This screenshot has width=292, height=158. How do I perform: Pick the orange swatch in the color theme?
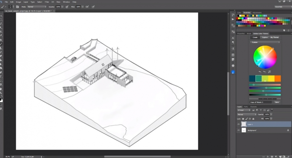[278, 78]
